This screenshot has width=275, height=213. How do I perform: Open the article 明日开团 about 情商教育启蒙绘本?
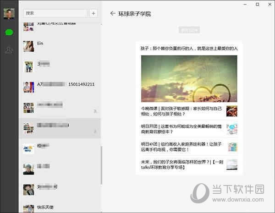[x=183, y=129]
